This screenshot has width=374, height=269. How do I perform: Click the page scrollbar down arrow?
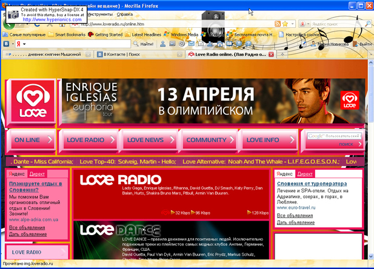point(370,256)
